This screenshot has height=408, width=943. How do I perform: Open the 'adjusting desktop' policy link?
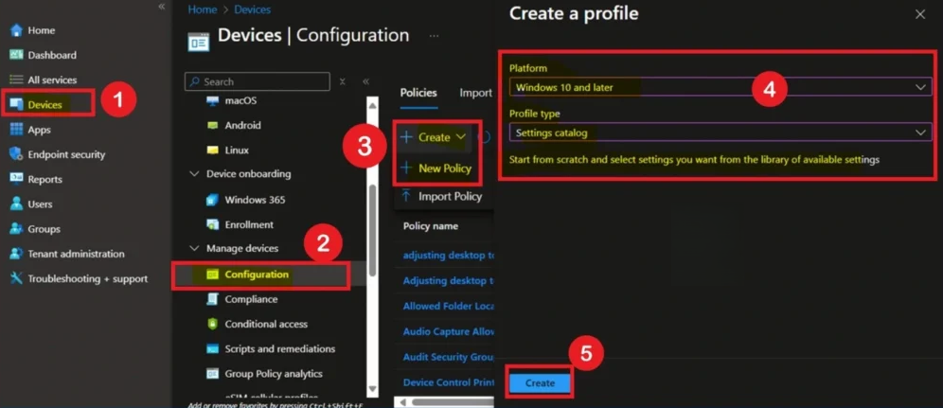pos(449,255)
